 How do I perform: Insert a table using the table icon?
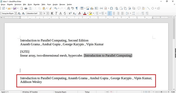[x=82, y=8]
